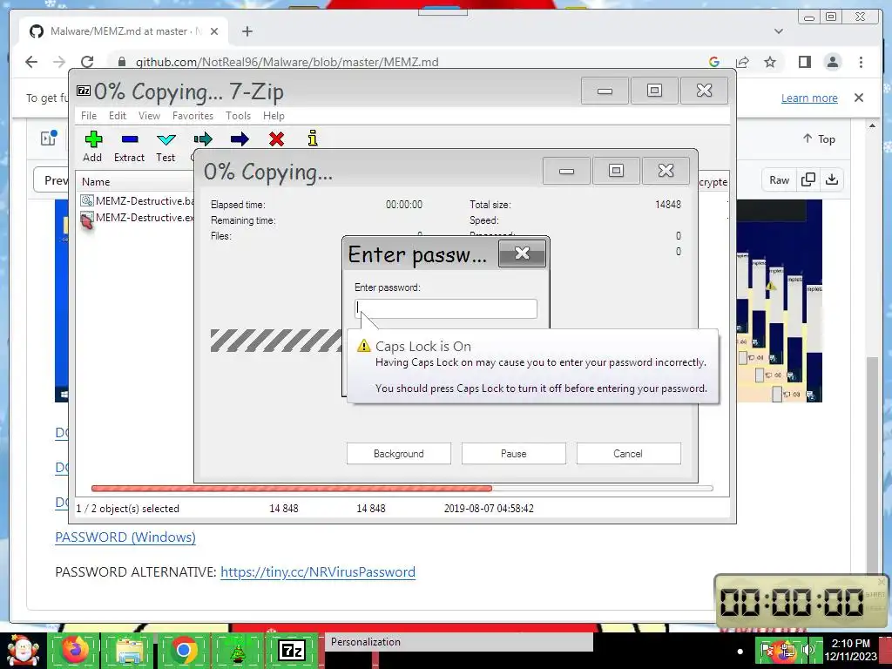Viewport: 892px width, 669px height.
Task: Expand the Chrome tab search chevron
Action: (x=778, y=31)
